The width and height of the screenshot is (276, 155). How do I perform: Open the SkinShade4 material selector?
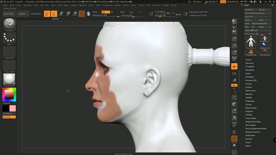tap(9, 80)
